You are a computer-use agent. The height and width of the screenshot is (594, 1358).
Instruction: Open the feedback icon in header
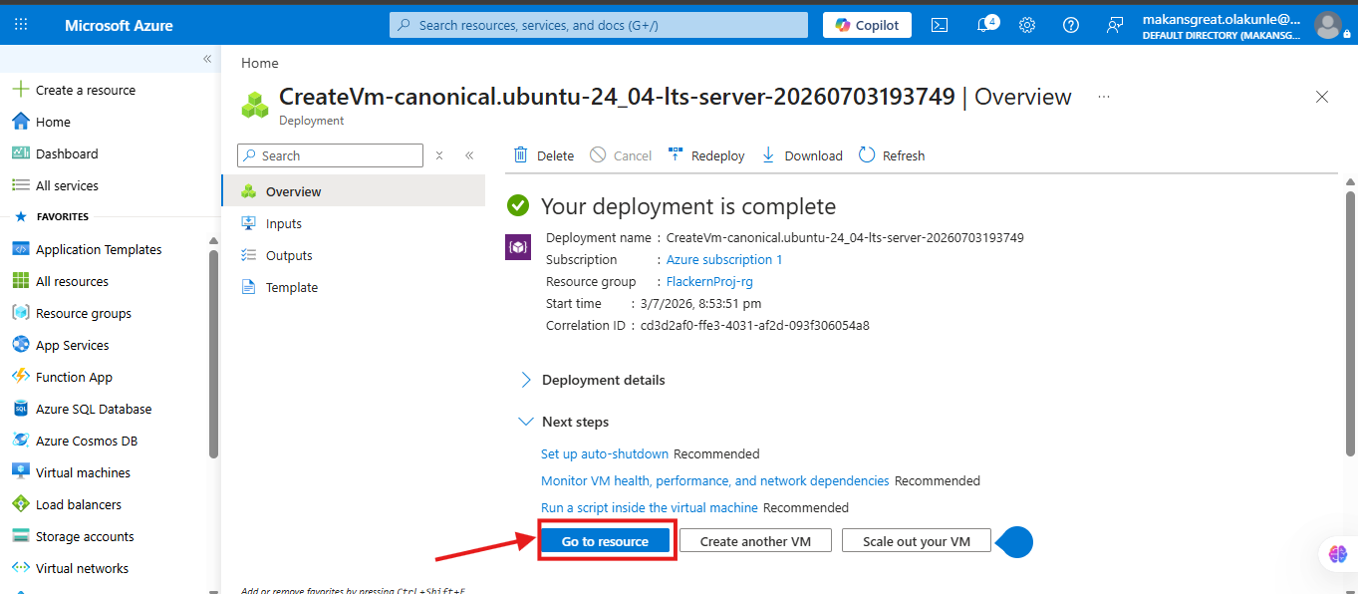point(1115,25)
